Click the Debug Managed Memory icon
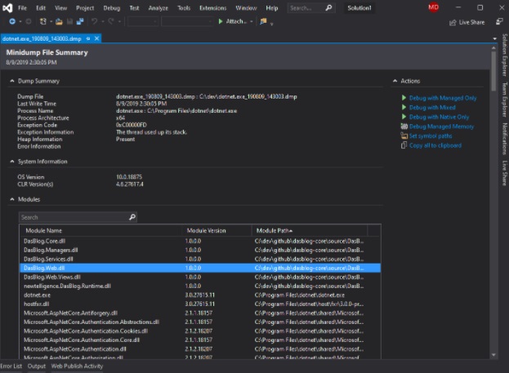 404,127
